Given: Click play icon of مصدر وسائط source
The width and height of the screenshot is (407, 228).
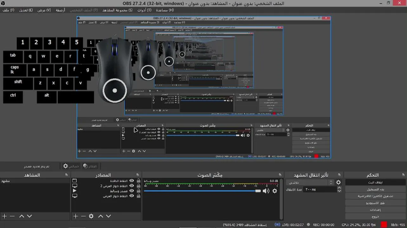Looking at the screenshot, I should click(75, 191).
